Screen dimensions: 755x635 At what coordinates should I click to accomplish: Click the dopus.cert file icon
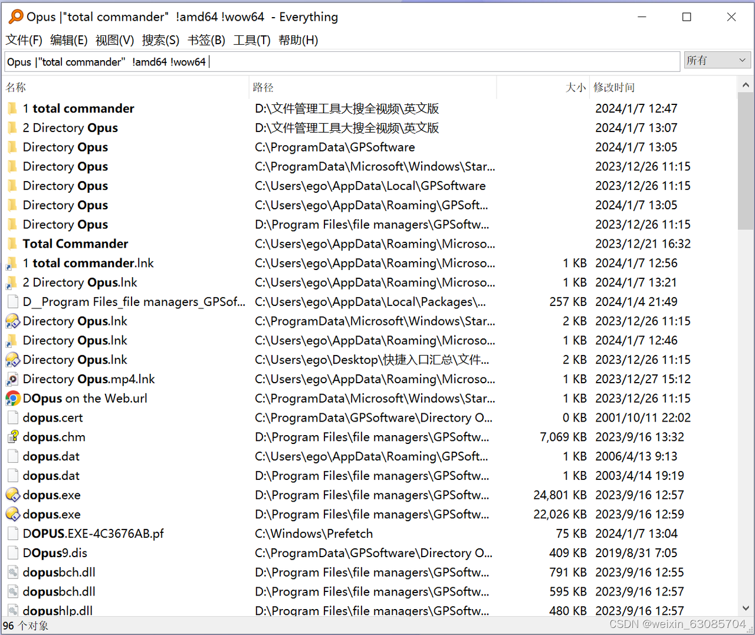12,418
